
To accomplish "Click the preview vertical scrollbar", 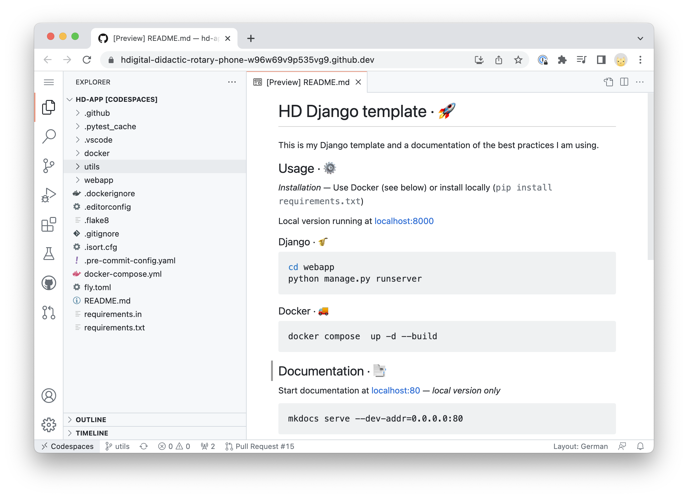I will [650, 177].
